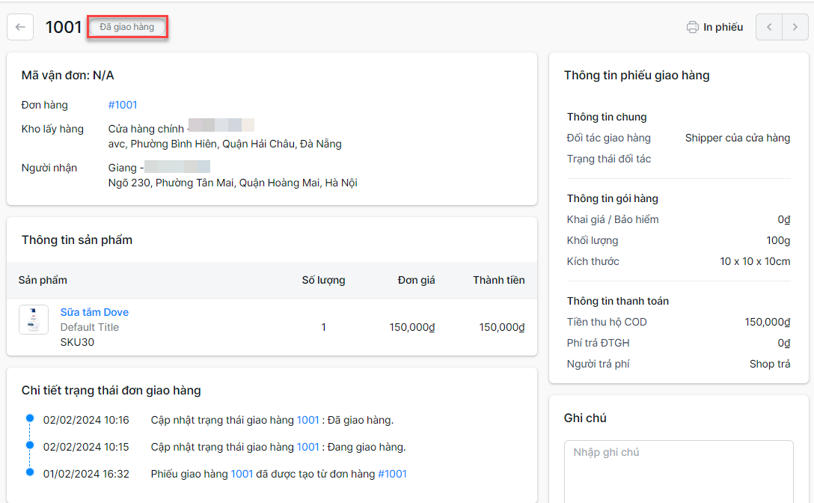Viewport: 814px width, 503px height.
Task: Select the SKU30 text
Action: point(77,342)
